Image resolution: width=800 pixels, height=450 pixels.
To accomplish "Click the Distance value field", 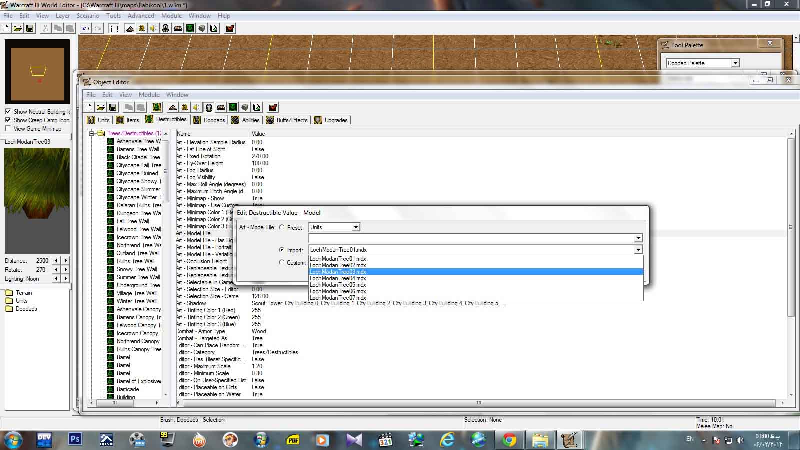I will [x=42, y=261].
